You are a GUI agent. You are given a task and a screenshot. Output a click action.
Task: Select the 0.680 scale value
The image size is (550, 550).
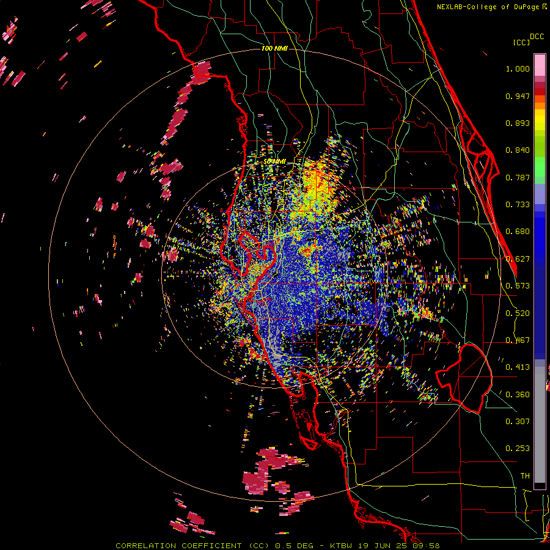[518, 232]
